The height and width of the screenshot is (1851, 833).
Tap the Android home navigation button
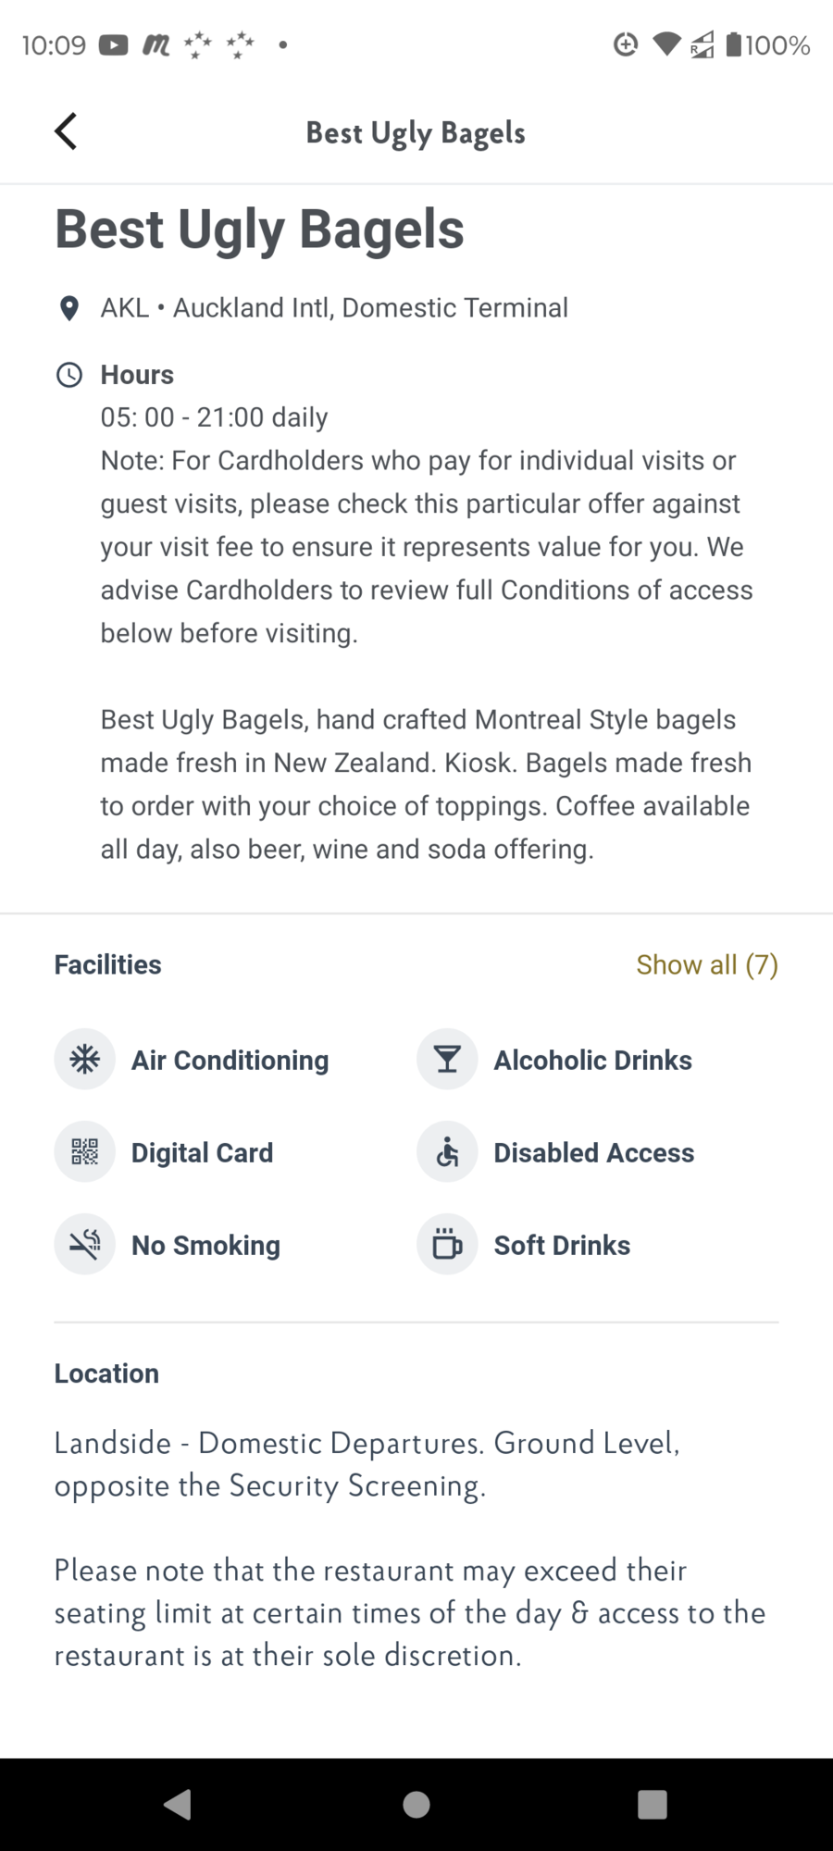tap(416, 1804)
